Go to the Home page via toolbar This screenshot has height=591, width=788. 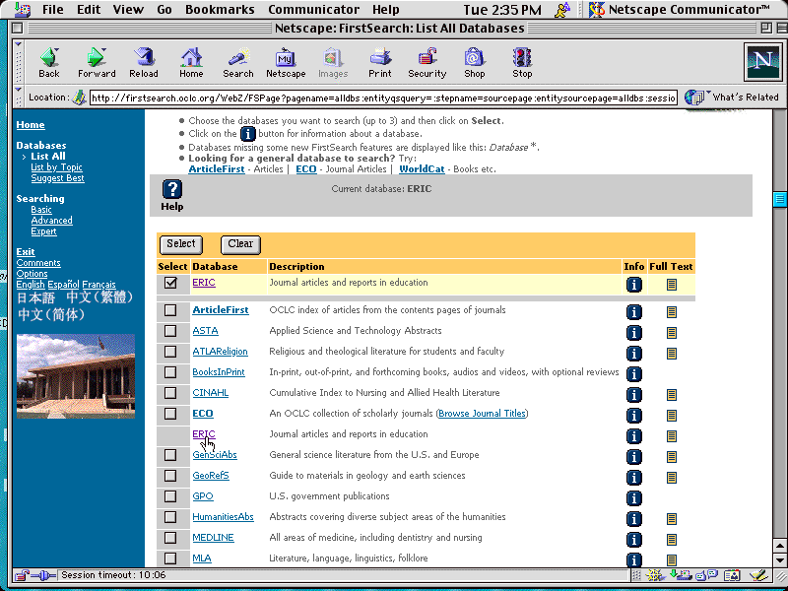coord(191,63)
